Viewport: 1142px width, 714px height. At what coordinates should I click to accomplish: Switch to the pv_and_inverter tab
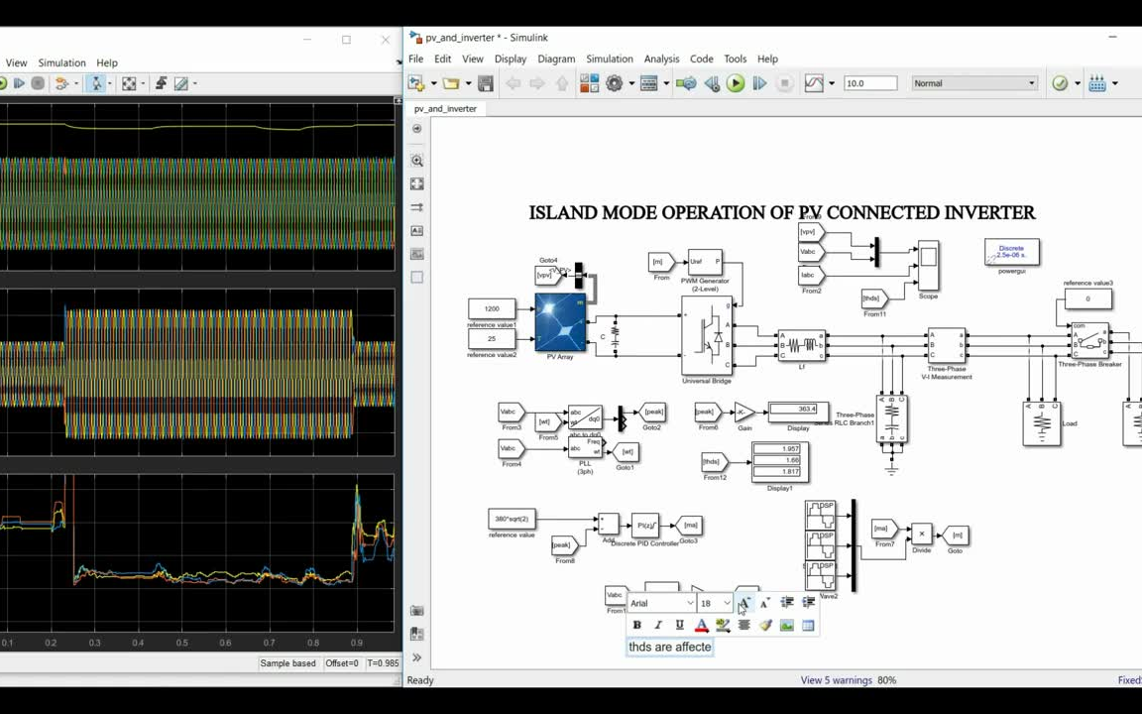click(444, 109)
